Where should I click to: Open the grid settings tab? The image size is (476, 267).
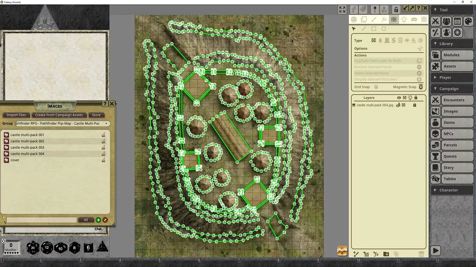click(x=424, y=19)
